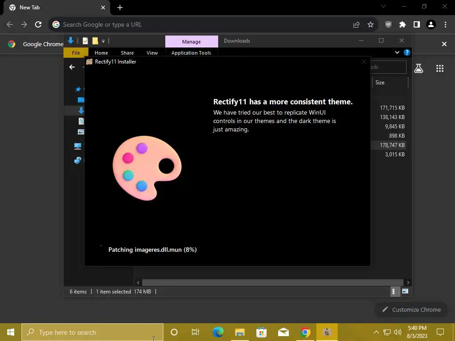The width and height of the screenshot is (455, 341).
Task: Sort by the Size column header
Action: pyautogui.click(x=390, y=83)
